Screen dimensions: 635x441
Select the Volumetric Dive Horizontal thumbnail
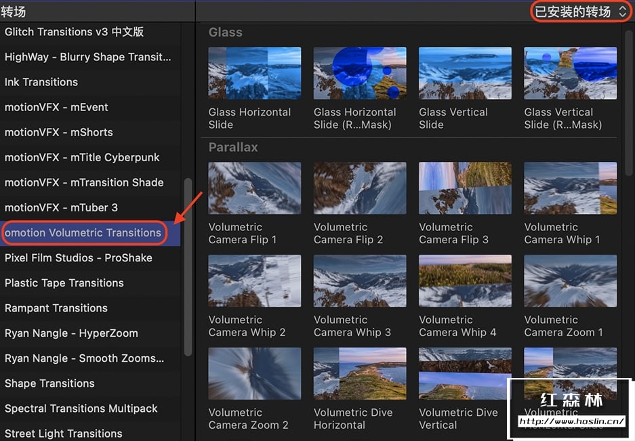360,374
